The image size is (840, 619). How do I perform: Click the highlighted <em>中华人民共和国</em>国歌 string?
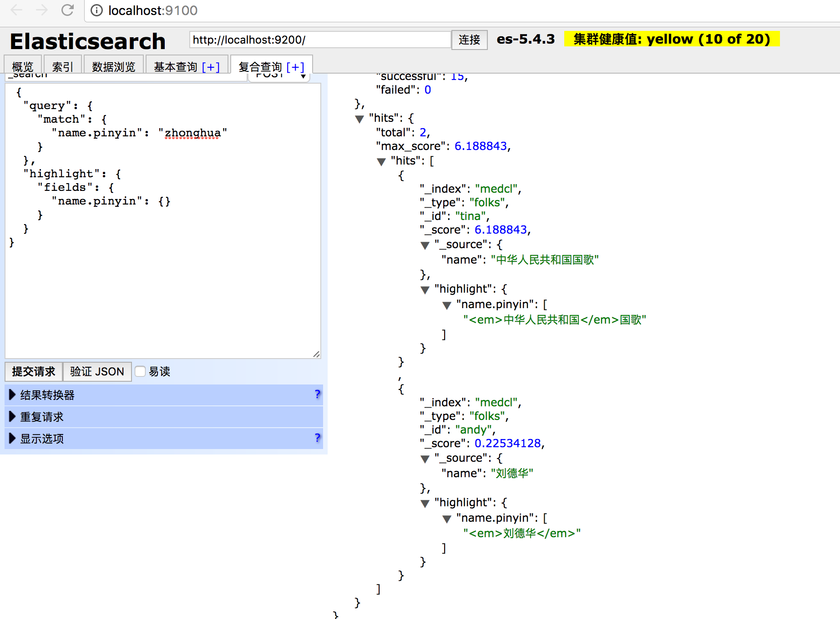[555, 319]
